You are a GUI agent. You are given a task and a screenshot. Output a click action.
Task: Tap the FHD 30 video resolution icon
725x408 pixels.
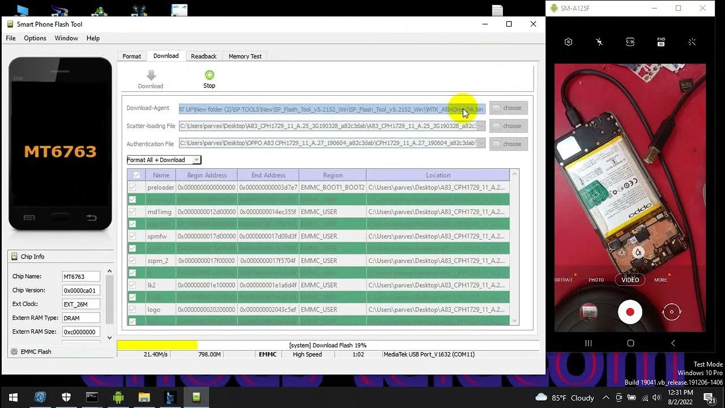tap(661, 42)
